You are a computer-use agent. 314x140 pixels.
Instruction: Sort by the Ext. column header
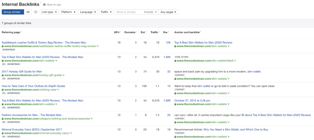(x=143, y=32)
